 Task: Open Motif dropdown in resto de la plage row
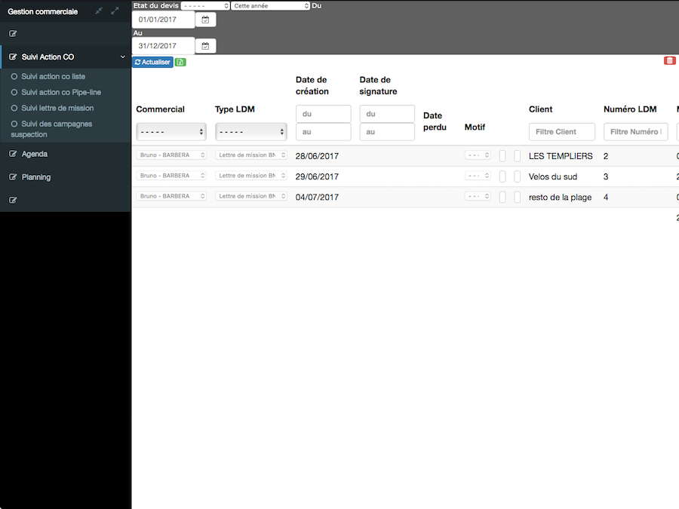478,196
